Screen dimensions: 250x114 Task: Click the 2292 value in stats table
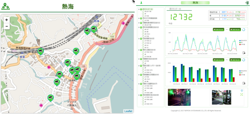pyautogui.click(x=237, y=15)
